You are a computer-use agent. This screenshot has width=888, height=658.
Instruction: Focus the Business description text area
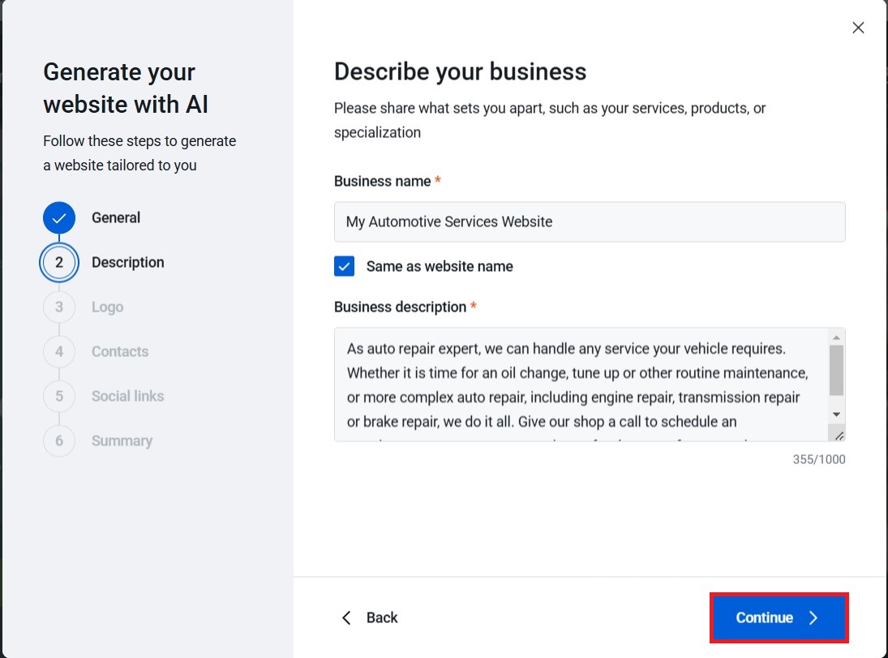580,385
